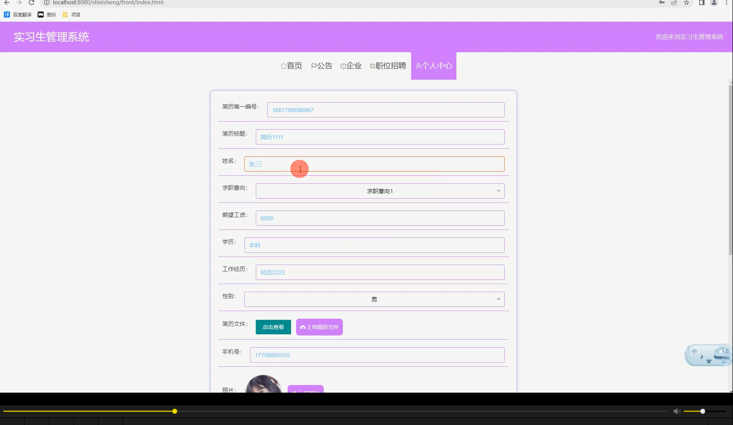Reload the page with refresh icon
Screen dimensions: 733x425
(x=31, y=3)
